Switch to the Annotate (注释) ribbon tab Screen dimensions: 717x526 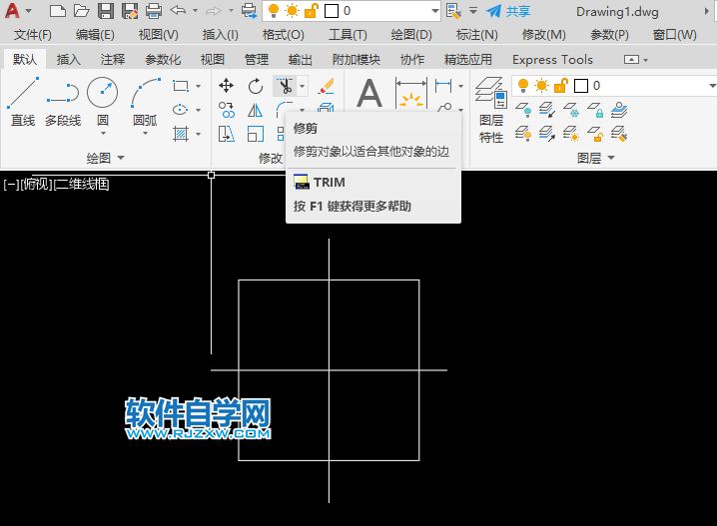coord(113,60)
